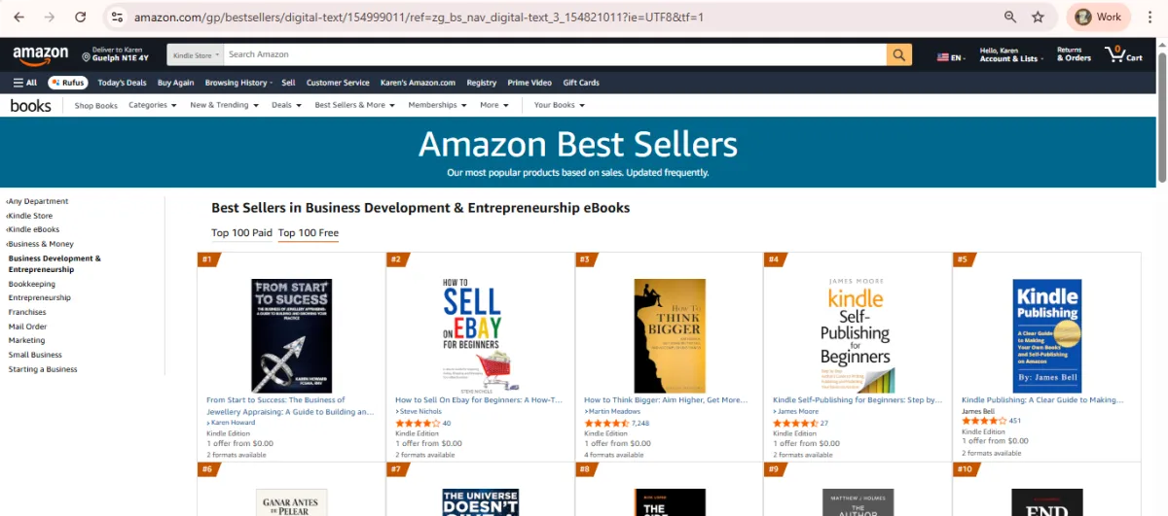
Task: Bookmark this page with the star icon
Action: click(1038, 17)
